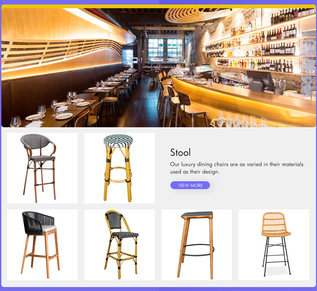Screen dimensions: 317x291
Task: Open the backless round woven-seat stool thumbnail
Action: tap(119, 168)
